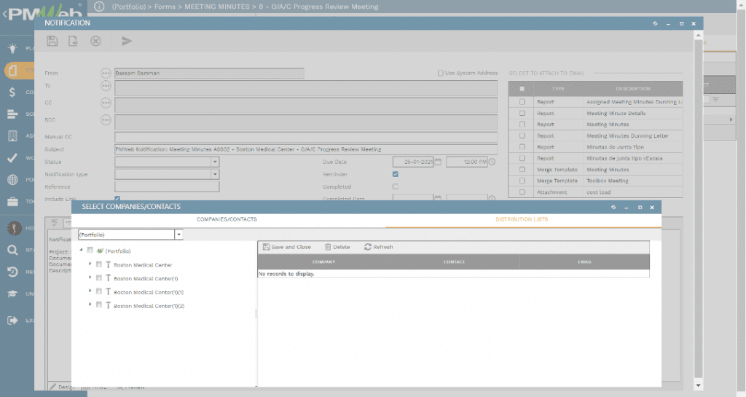Switch to Companies/Contacts tab
The height and width of the screenshot is (397, 746).
[227, 220]
